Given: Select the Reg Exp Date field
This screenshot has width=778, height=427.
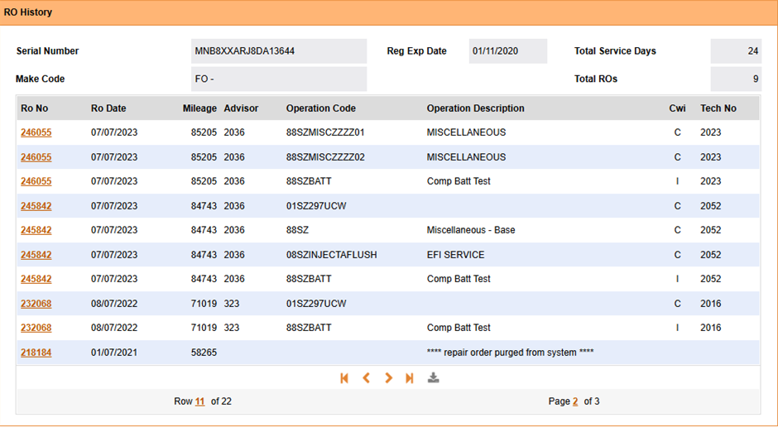Looking at the screenshot, I should 507,51.
